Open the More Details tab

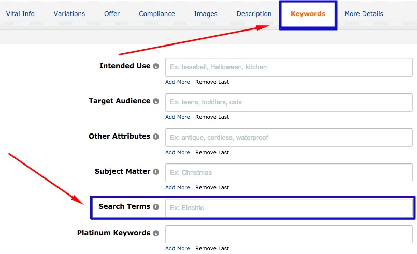364,14
